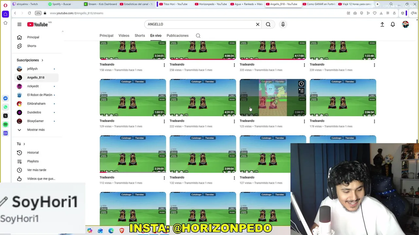Image resolution: width=419 pixels, height=235 pixels.
Task: Open the ElAbrahaham subscription channel
Action: pos(37,103)
